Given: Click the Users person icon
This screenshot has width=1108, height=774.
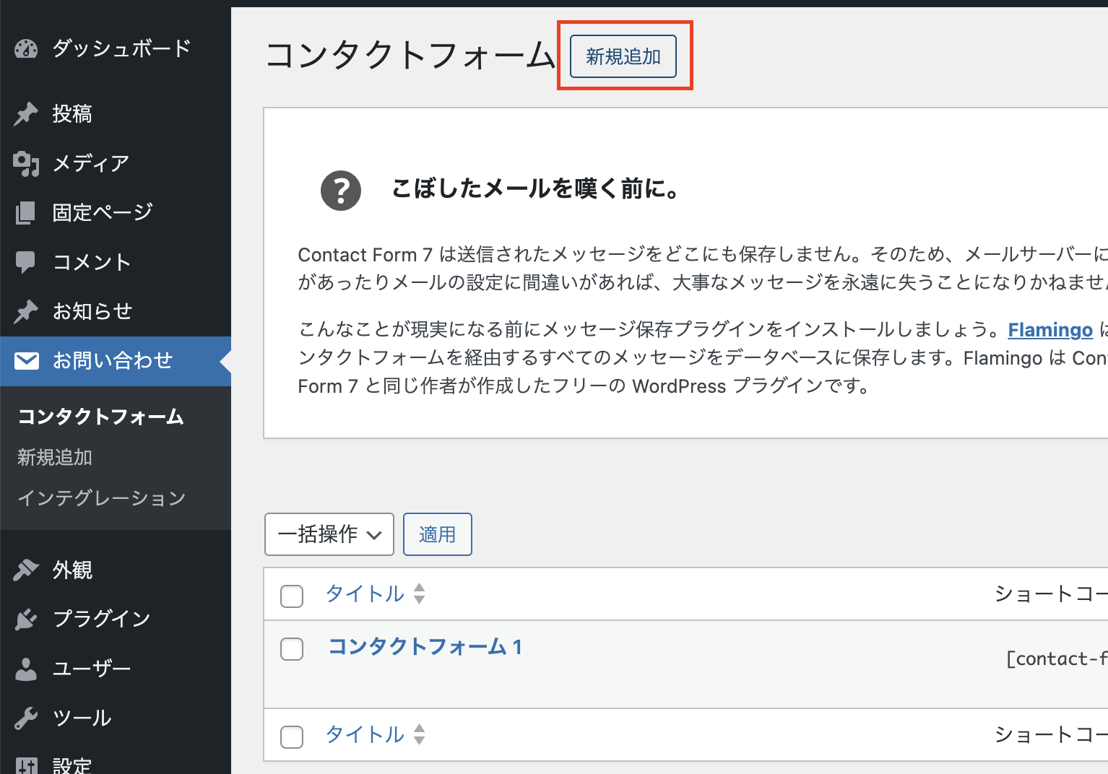Looking at the screenshot, I should [26, 669].
